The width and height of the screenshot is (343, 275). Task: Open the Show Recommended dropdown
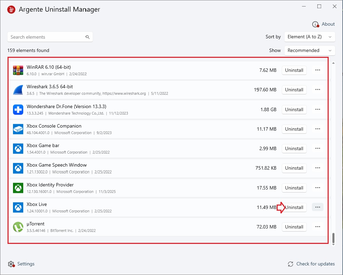point(309,50)
